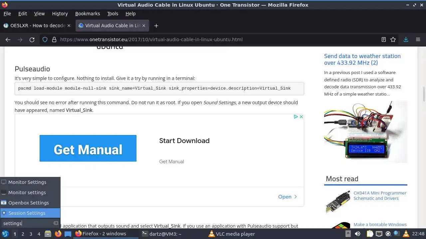The width and height of the screenshot is (426, 239).
Task: Reload the current page
Action: click(32, 40)
